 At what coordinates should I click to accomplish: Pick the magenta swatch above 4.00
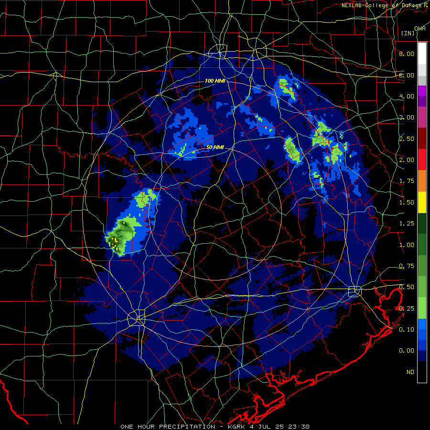[x=422, y=91]
